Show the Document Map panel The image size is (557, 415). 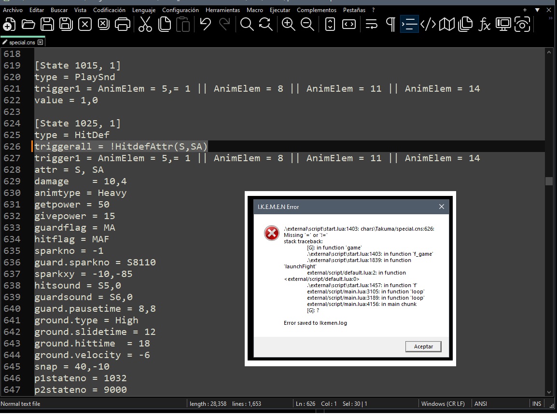447,24
